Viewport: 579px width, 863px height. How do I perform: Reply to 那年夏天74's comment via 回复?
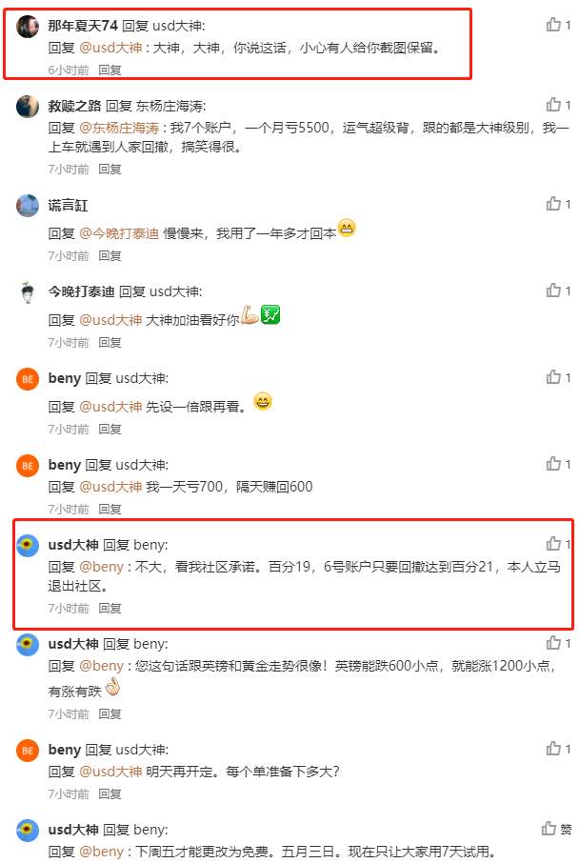[x=110, y=70]
